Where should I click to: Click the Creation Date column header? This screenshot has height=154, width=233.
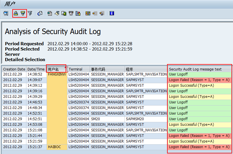[x=14, y=69]
